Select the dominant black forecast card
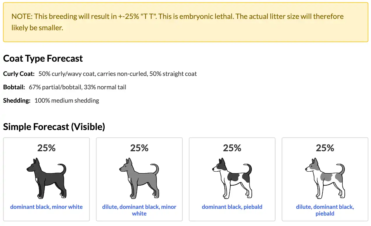The width and height of the screenshot is (371, 226). (46, 179)
